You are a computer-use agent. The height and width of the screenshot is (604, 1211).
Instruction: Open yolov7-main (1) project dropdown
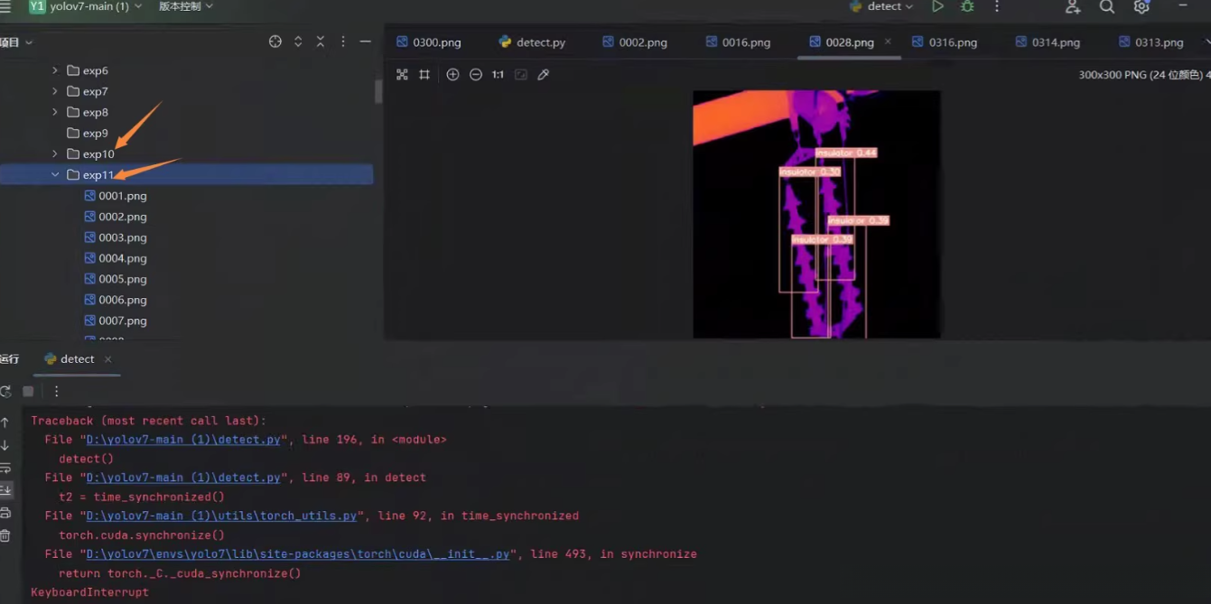86,6
